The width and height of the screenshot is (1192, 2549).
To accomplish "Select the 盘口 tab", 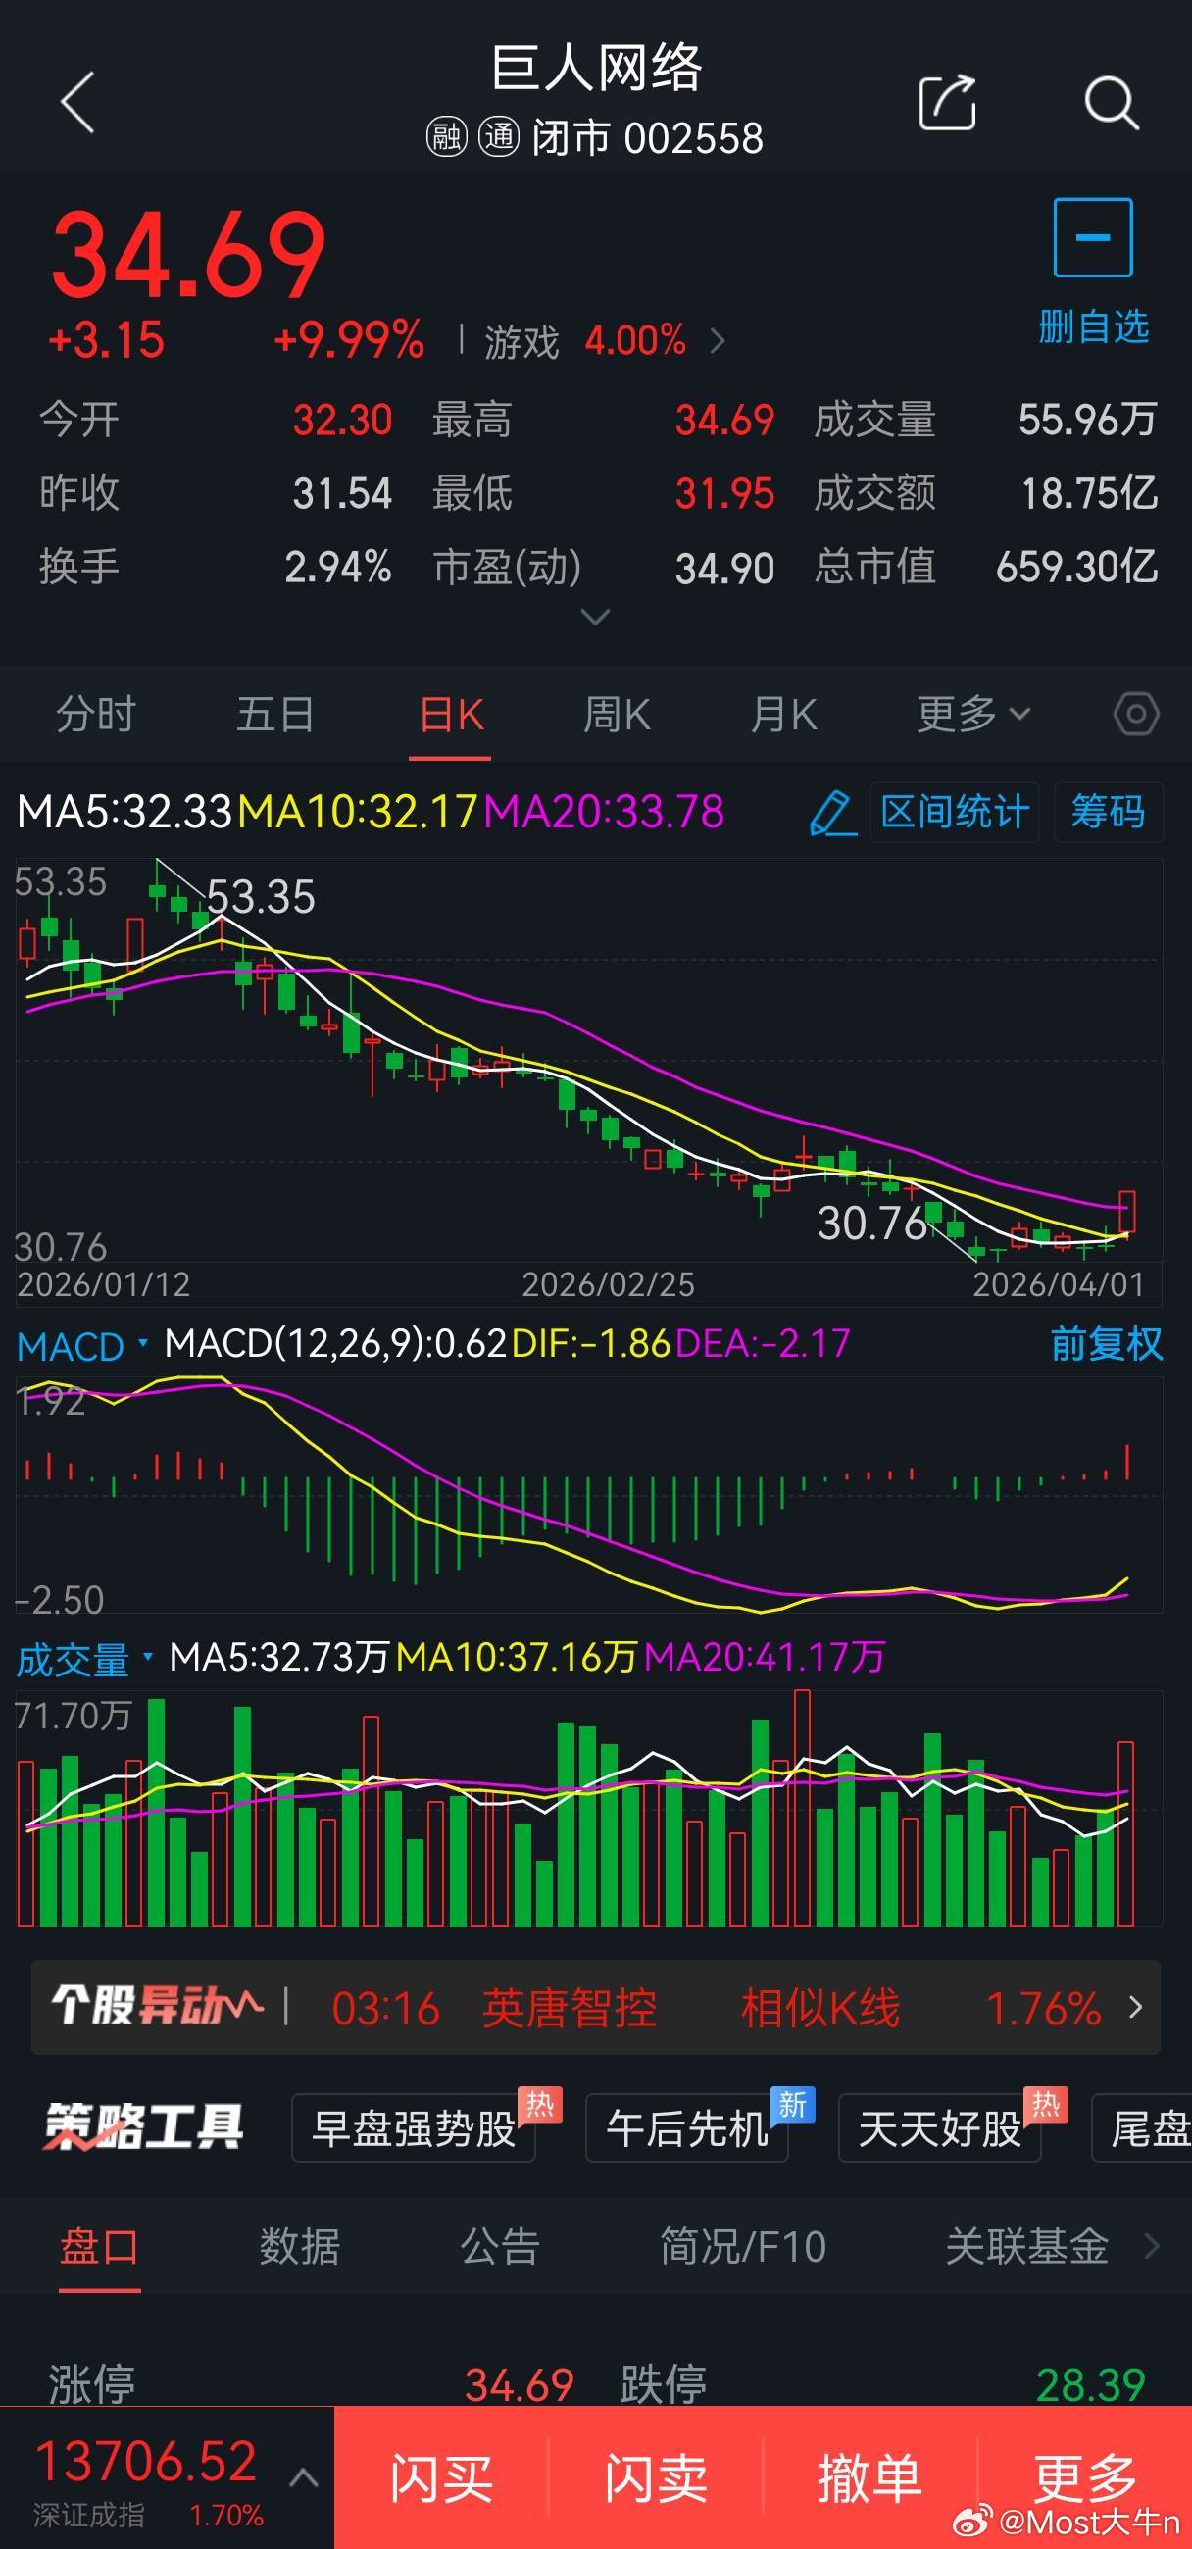I will tap(99, 2247).
